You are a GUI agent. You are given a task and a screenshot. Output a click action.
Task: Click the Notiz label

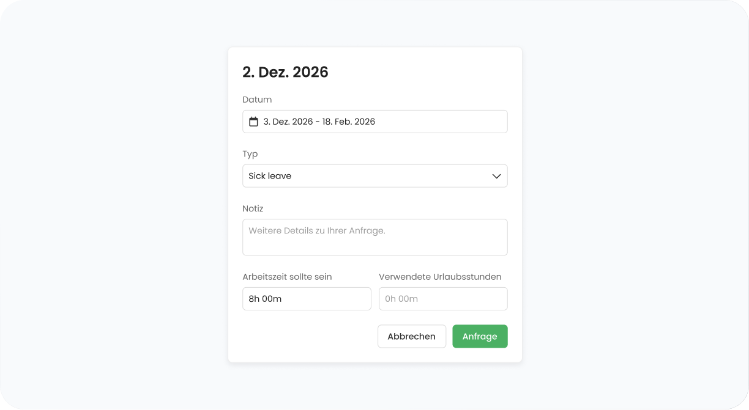tap(253, 208)
